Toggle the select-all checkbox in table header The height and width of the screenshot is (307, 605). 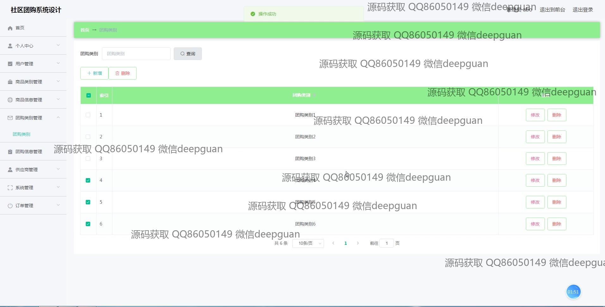(89, 95)
